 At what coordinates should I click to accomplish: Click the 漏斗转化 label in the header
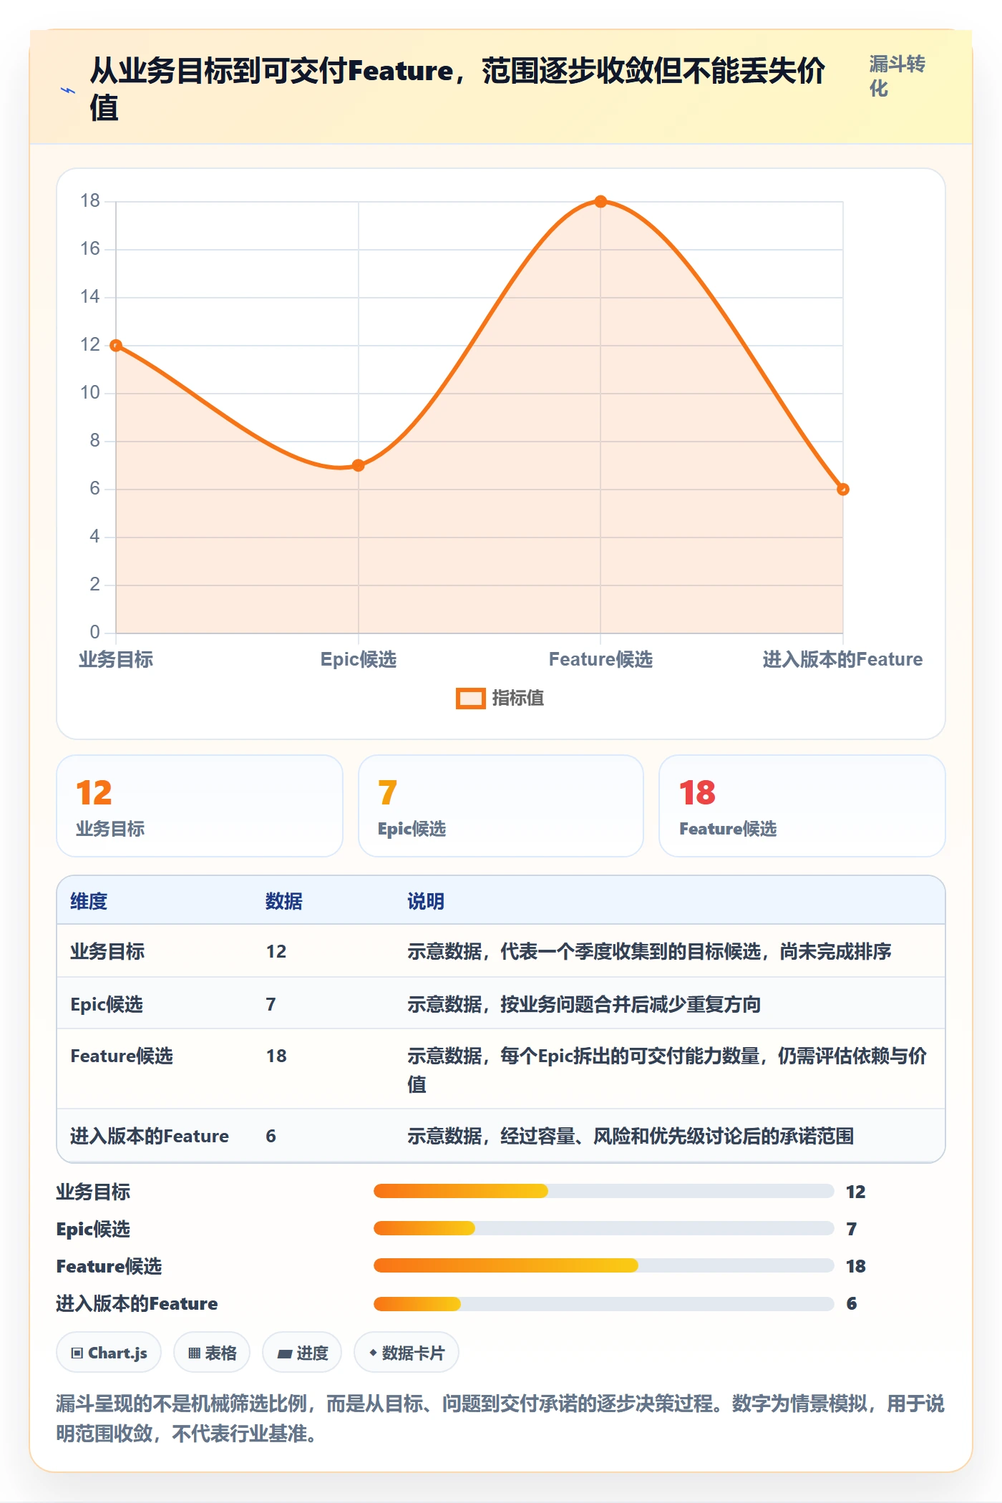(898, 76)
